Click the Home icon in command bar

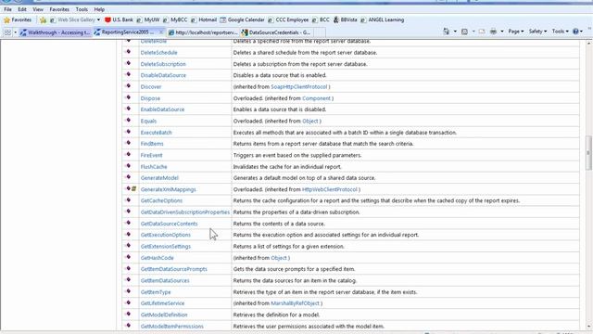click(447, 32)
